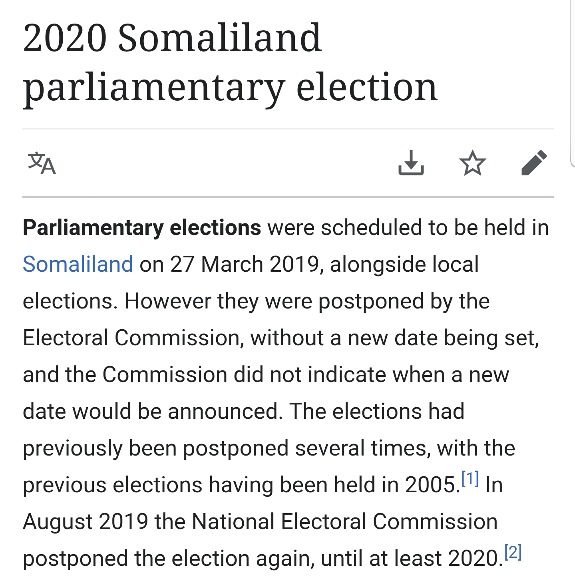This screenshot has width=575, height=585.
Task: Open citation reference [2]
Action: (x=513, y=552)
